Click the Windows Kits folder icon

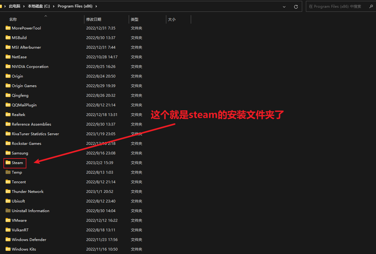tap(8, 249)
